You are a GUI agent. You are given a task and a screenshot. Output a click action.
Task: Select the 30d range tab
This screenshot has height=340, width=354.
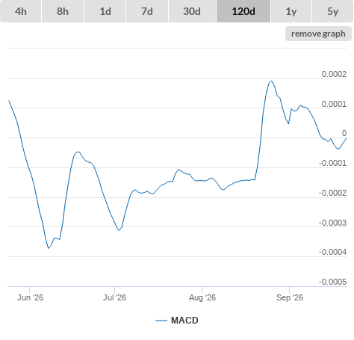click(192, 11)
